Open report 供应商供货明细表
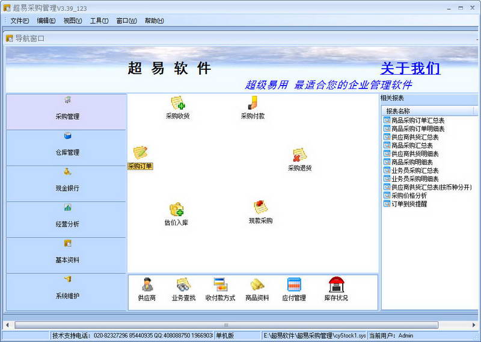Screen dimensions: 481x342 [x=411, y=154]
